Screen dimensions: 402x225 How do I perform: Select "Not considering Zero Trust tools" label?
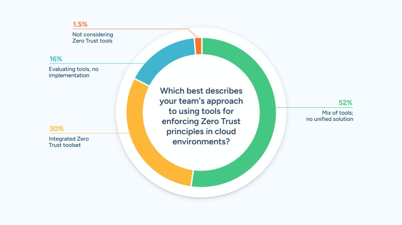pos(93,38)
